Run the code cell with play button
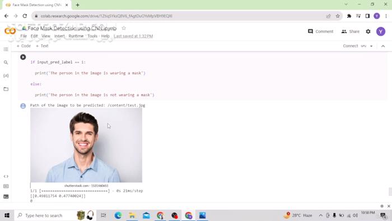Viewport: 392px width, 221px height. (x=23, y=57)
